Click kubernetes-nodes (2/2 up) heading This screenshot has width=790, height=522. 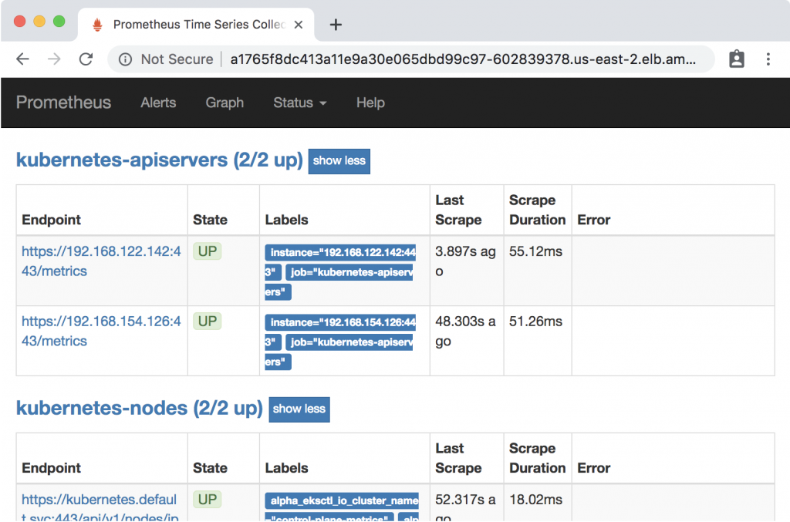140,408
